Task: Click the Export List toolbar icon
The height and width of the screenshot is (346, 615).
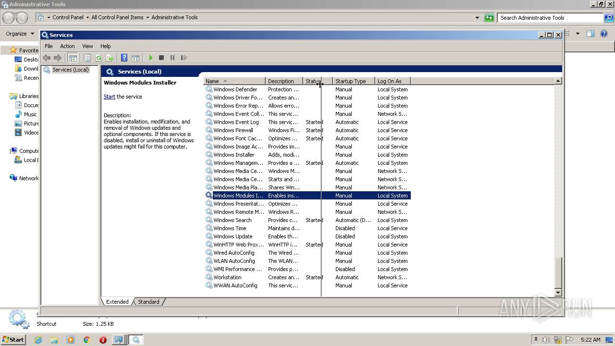Action: (x=110, y=58)
